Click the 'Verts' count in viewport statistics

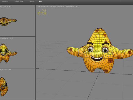tap(42, 14)
